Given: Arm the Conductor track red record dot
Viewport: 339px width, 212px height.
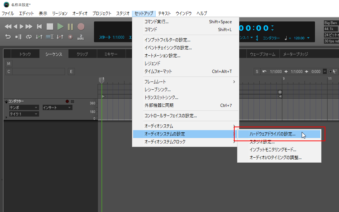Looking at the screenshot, I should [x=67, y=101].
